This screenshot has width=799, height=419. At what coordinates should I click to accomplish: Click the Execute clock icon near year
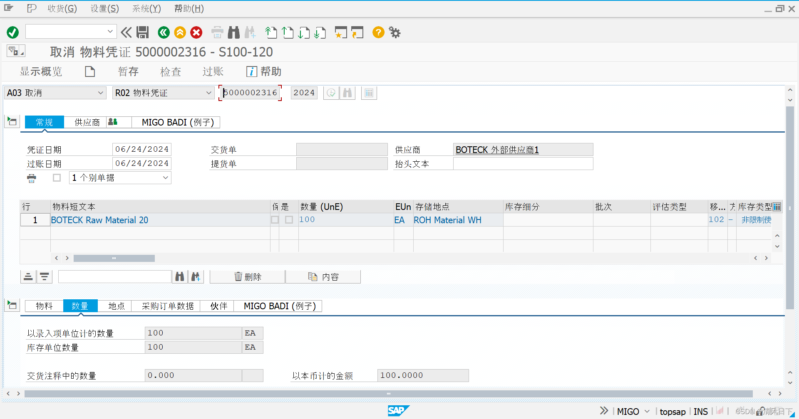click(331, 93)
